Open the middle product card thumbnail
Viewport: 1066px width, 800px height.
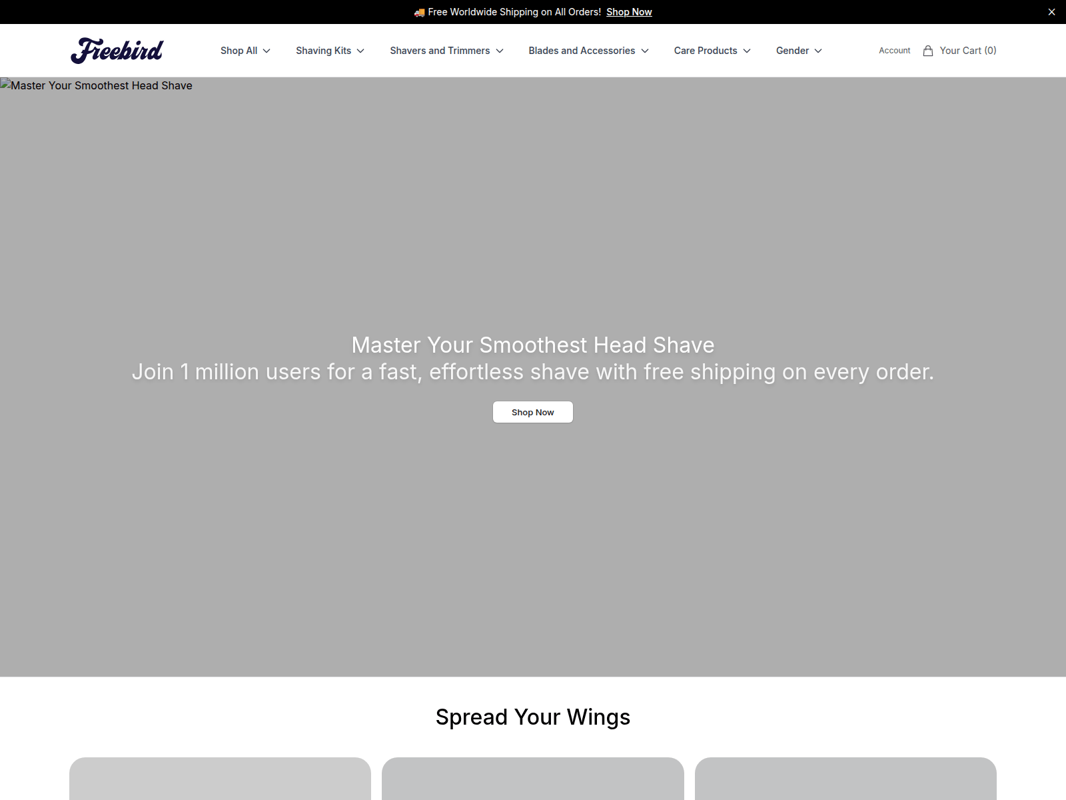(x=533, y=779)
